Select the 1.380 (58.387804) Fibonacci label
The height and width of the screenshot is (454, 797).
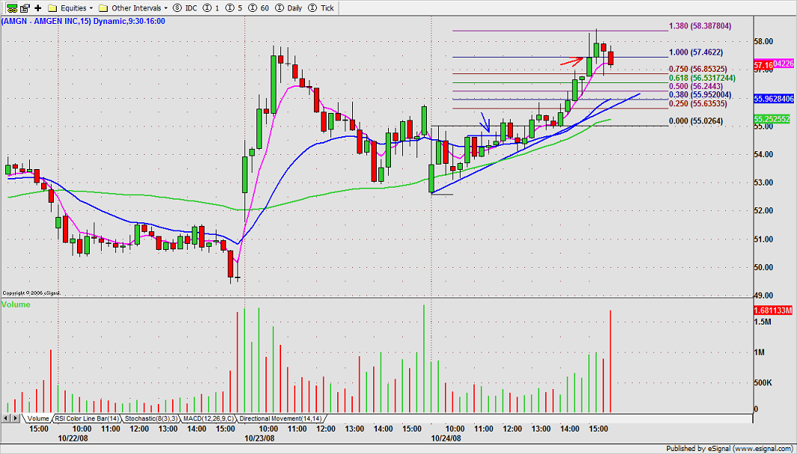click(700, 26)
